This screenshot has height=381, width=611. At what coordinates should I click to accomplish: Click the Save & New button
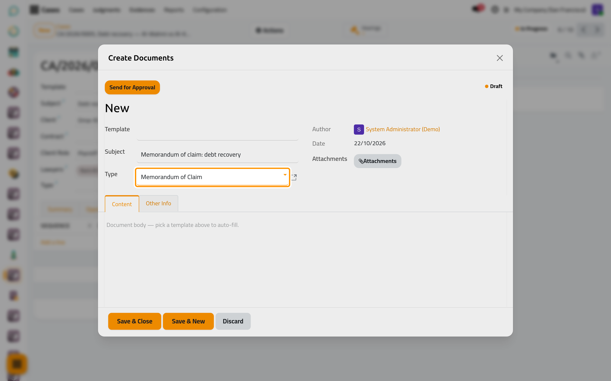point(188,321)
